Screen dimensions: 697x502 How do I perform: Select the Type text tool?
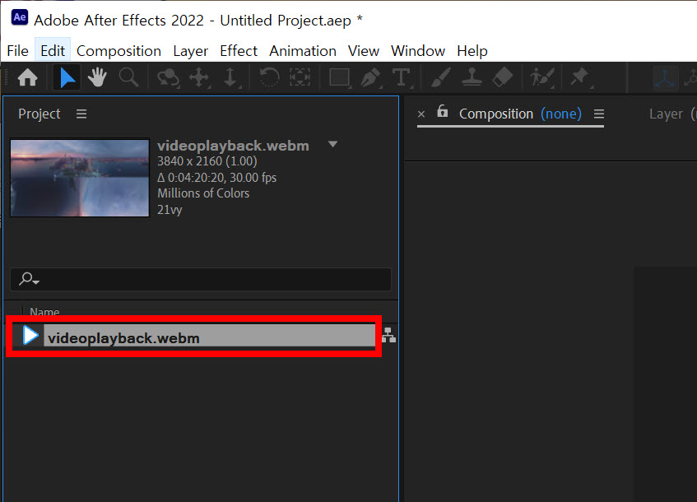coord(402,78)
